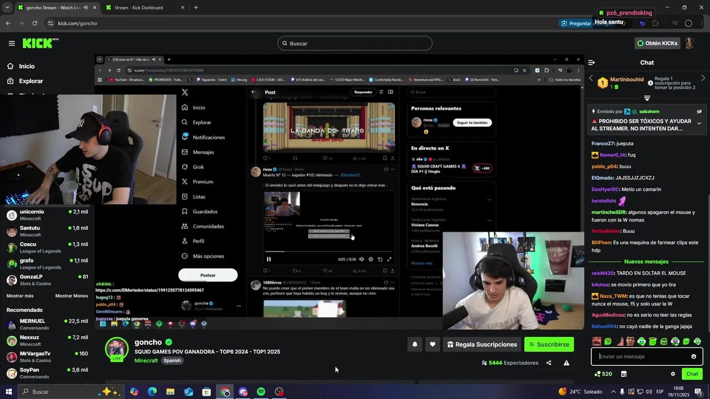
Task: Open SoyPan recommended channel
Action: [x=47, y=373]
